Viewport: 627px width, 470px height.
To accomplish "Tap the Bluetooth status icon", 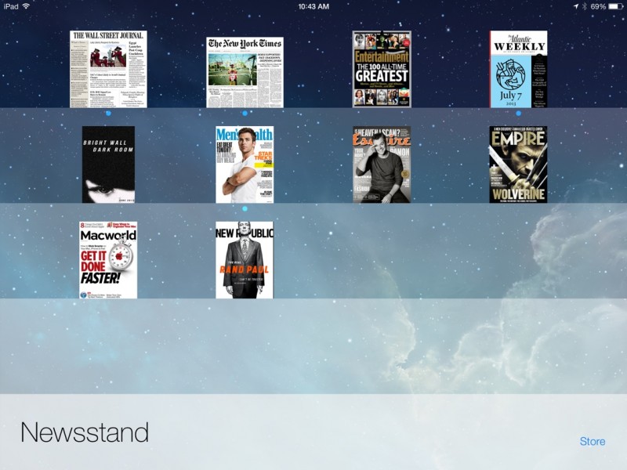I will (584, 6).
